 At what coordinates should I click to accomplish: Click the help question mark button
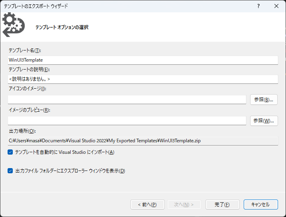(x=258, y=6)
